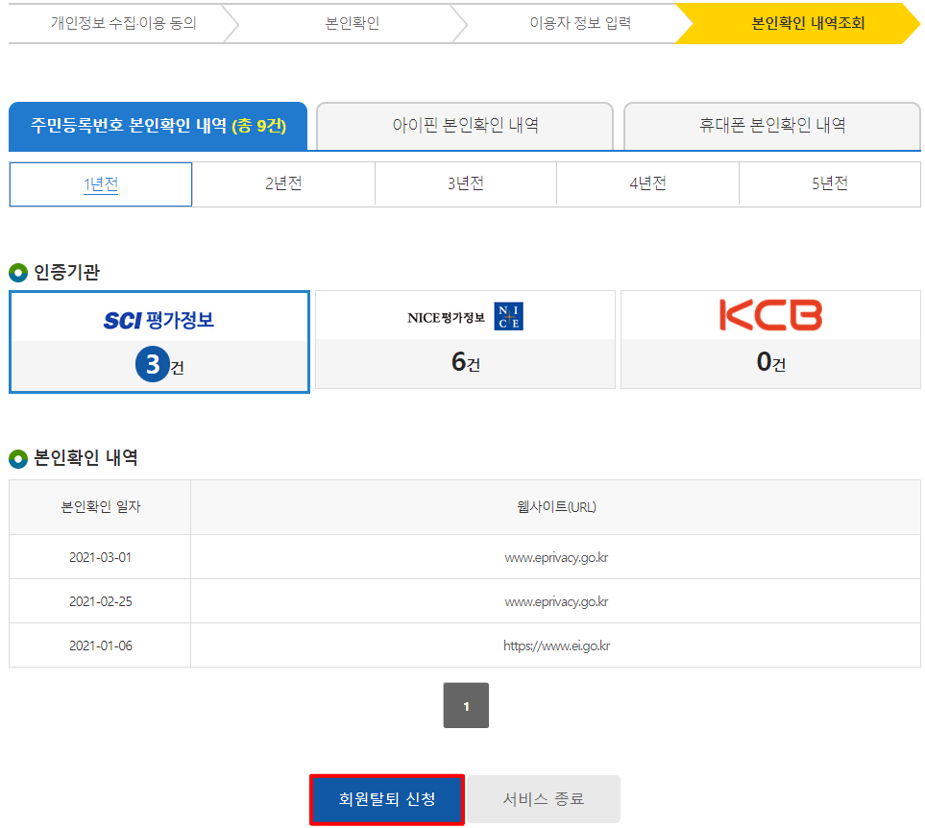Select the NICE평가정보 agency card
The width and height of the screenshot is (925, 828).
(465, 339)
